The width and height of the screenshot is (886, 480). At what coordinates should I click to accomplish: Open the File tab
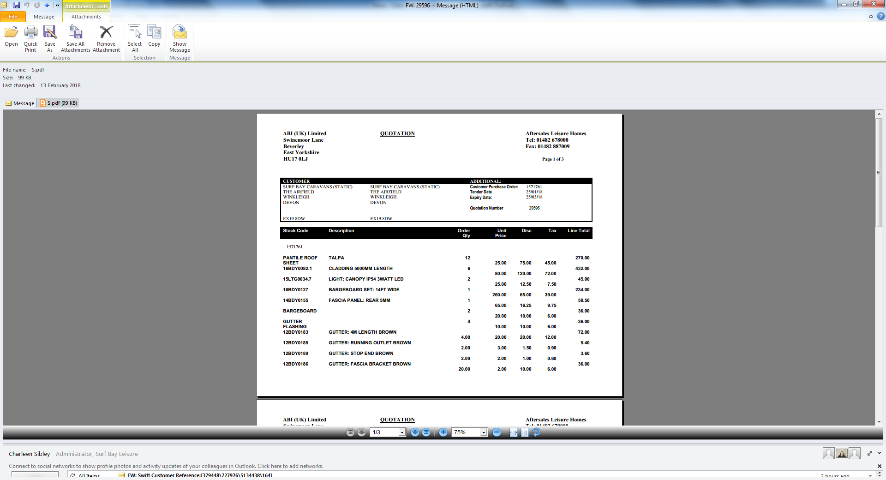point(13,17)
